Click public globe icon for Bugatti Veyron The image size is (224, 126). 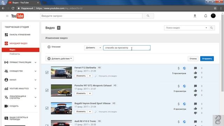pos(184,104)
